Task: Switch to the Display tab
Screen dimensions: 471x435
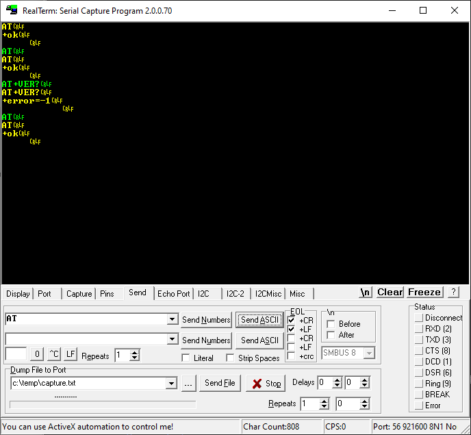Action: point(18,294)
